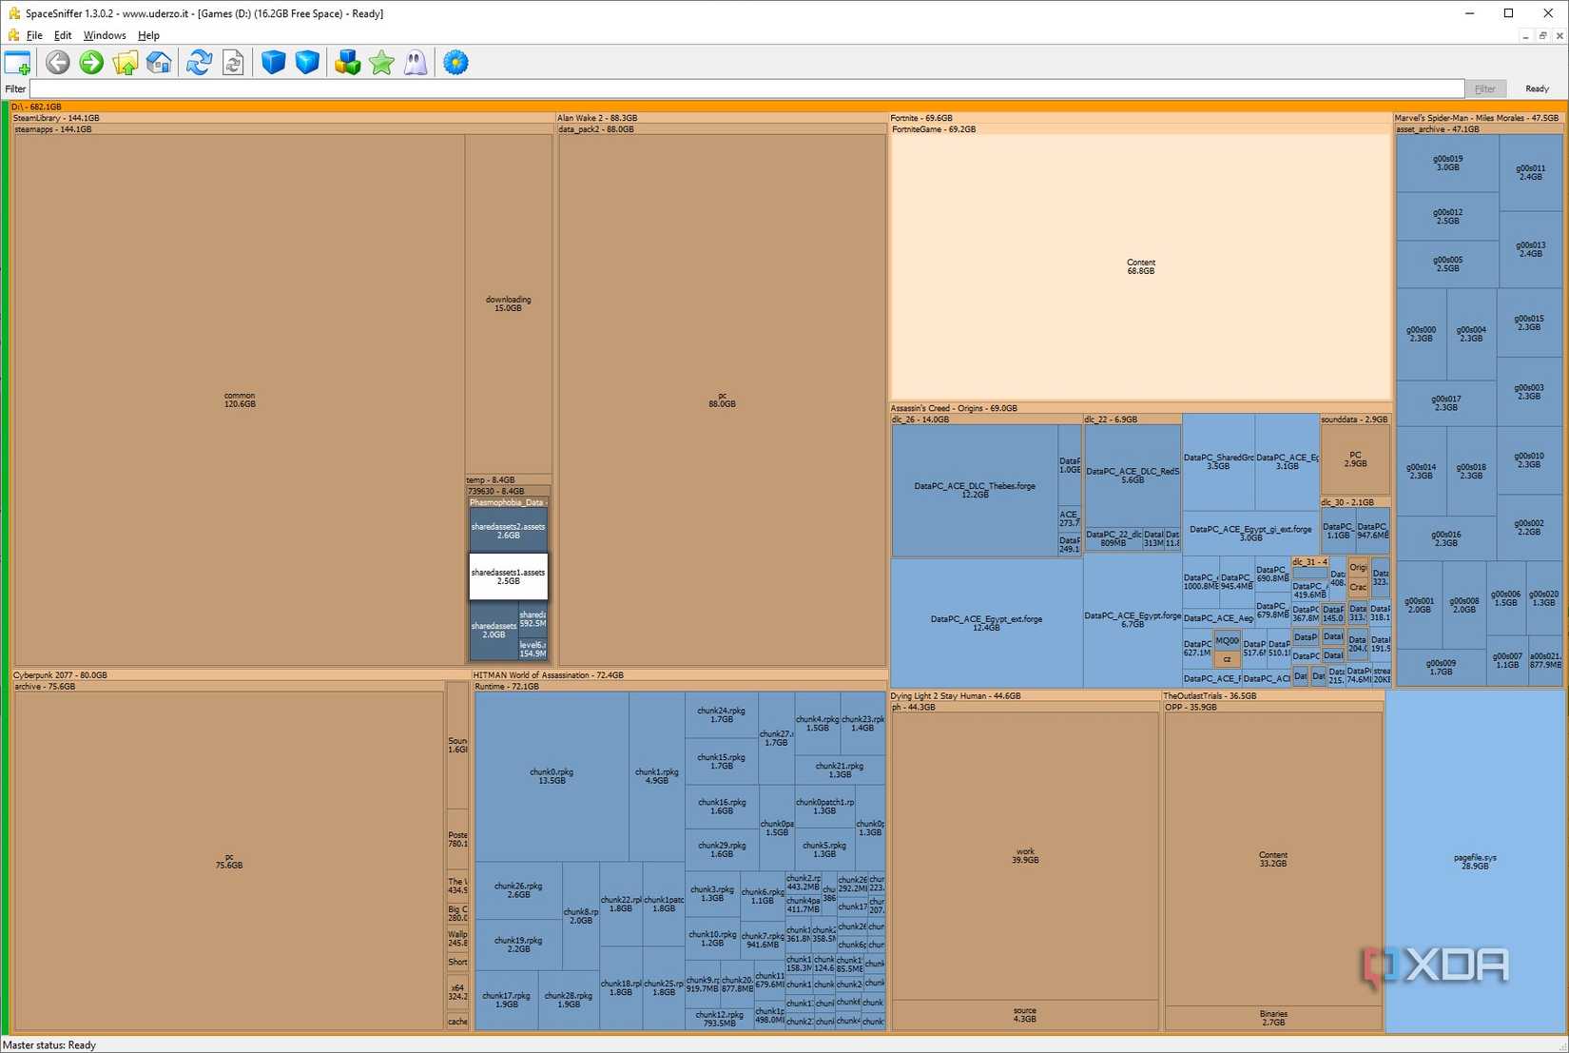
Task: Toggle file classes style with the colored cubes icon
Action: point(348,63)
